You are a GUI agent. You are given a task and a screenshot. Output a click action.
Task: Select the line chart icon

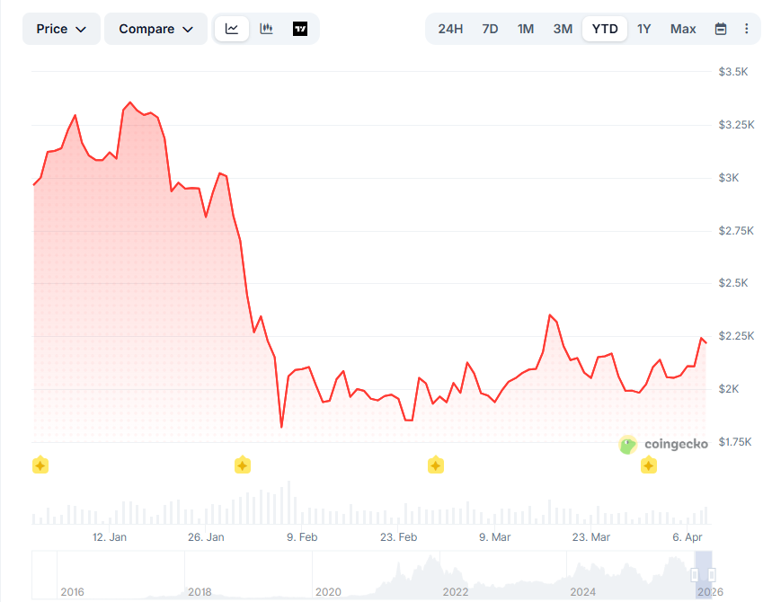[231, 28]
